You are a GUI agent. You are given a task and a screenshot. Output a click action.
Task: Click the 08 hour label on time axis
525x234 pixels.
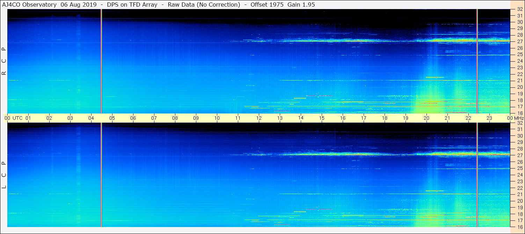coord(175,118)
